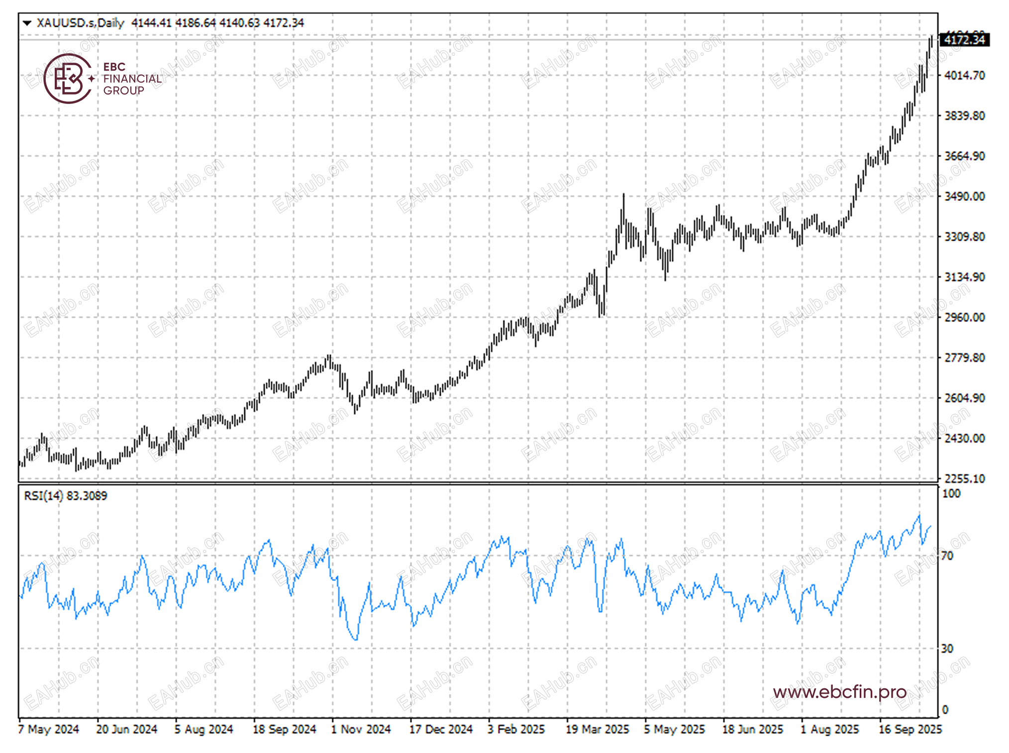Select the 7 May 2024 date marker

point(49,729)
